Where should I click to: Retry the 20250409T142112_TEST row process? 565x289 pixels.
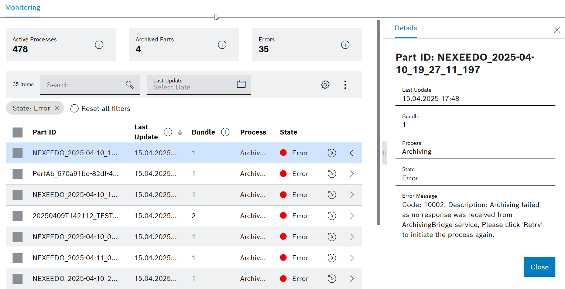(x=332, y=216)
